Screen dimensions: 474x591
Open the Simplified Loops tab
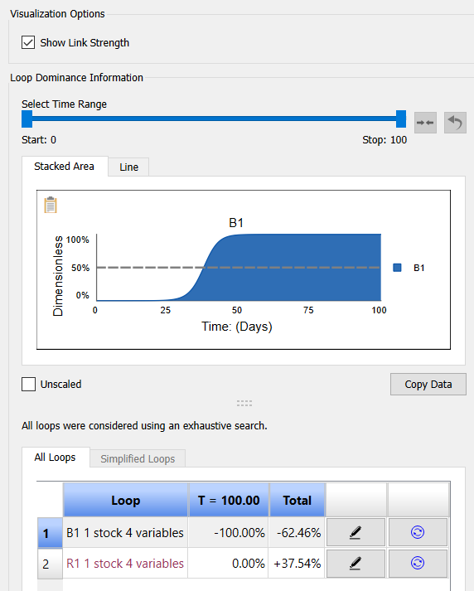click(138, 458)
